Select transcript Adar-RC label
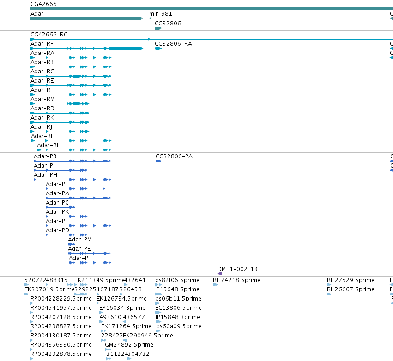 click(x=42, y=72)
